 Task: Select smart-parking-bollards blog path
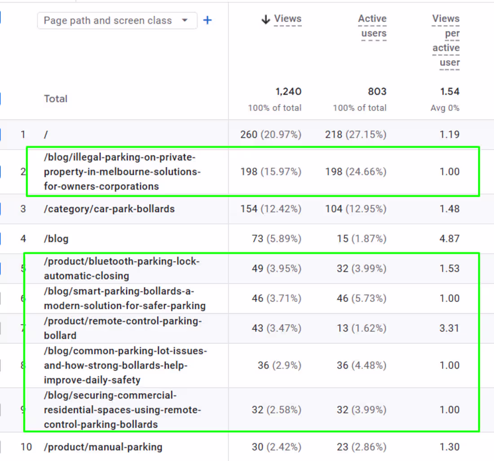125,298
